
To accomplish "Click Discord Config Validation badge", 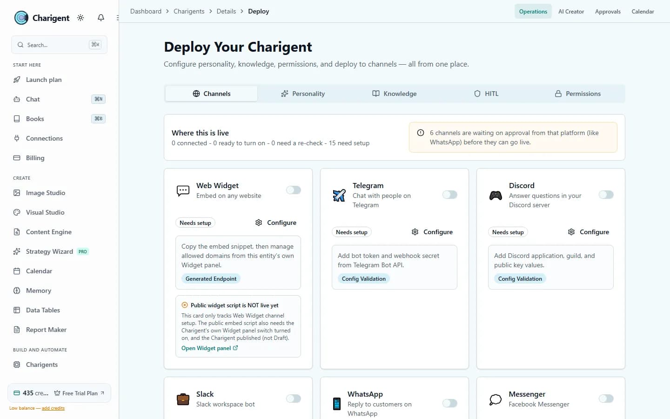I will click(x=520, y=279).
